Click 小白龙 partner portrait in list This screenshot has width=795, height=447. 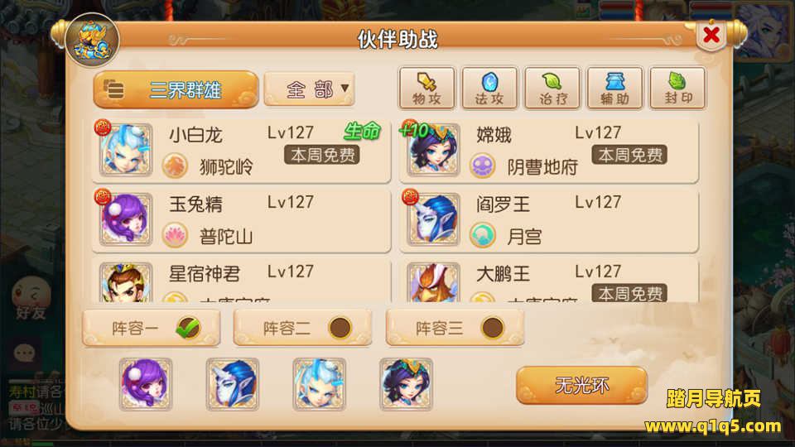click(x=126, y=150)
